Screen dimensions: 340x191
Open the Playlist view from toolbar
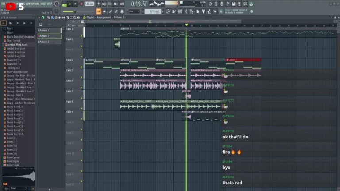point(168,11)
